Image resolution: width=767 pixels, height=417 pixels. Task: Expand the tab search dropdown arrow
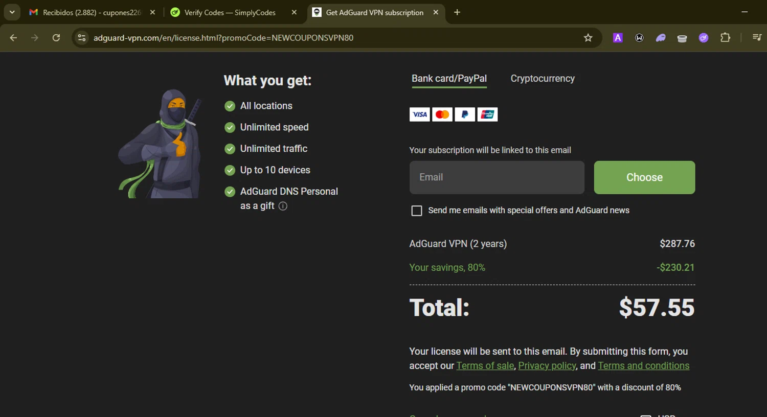pos(12,12)
